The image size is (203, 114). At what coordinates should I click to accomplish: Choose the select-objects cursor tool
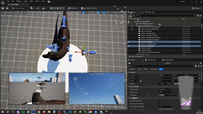(x=81, y=13)
